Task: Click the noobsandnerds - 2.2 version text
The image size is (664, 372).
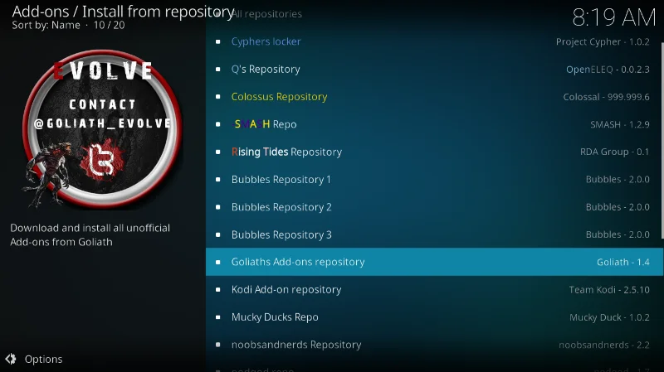Action: [604, 345]
